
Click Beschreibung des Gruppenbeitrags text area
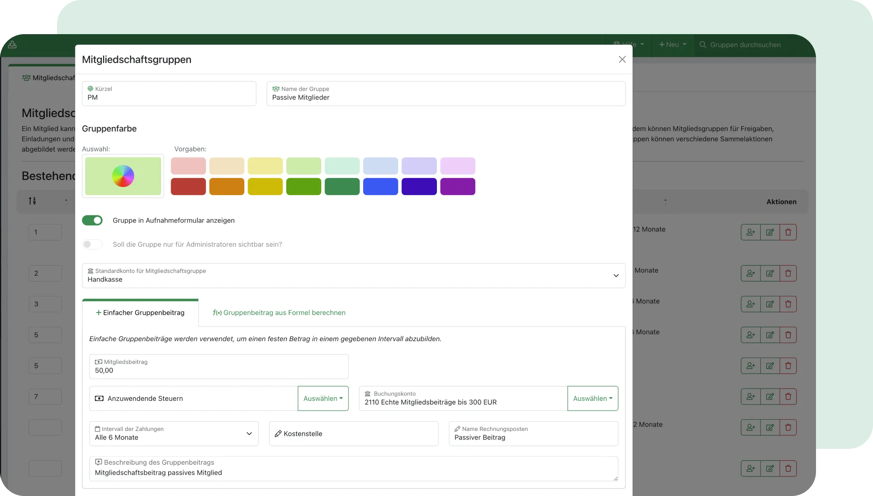pyautogui.click(x=353, y=469)
